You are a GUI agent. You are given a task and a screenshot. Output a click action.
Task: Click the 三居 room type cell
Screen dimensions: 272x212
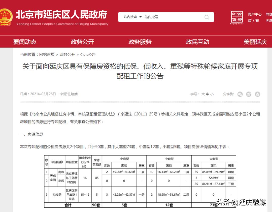(x=231, y=184)
